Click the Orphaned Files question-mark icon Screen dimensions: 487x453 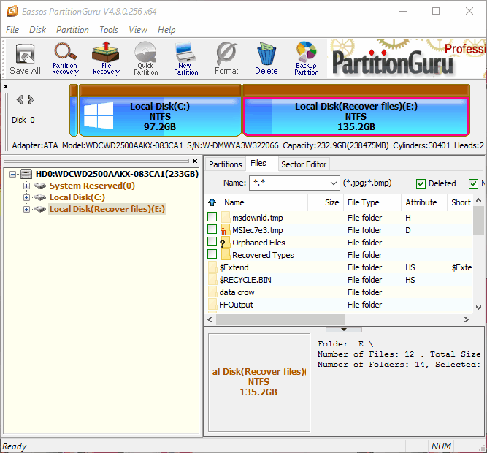click(x=225, y=243)
